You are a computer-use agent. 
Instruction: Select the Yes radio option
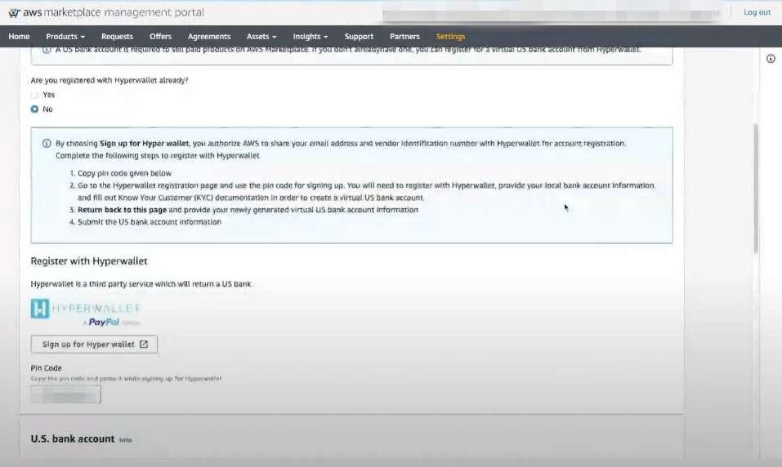[34, 95]
